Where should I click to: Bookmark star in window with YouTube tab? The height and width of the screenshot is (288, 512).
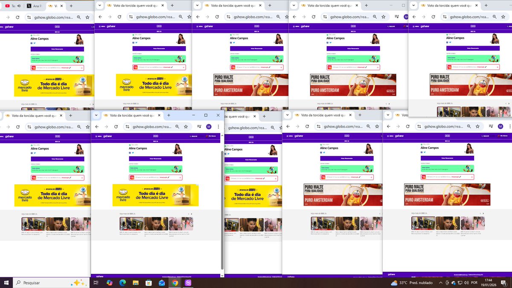pyautogui.click(x=87, y=17)
